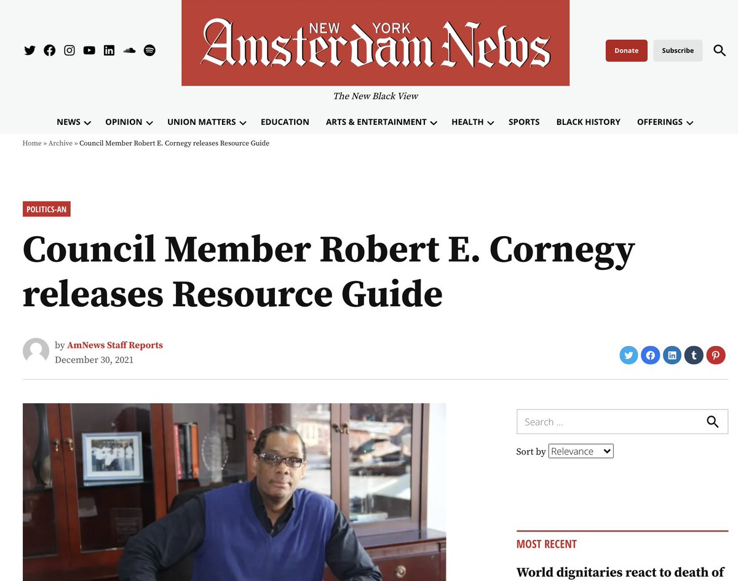Open the Spotify icon in header
This screenshot has height=581, width=738.
coord(149,50)
